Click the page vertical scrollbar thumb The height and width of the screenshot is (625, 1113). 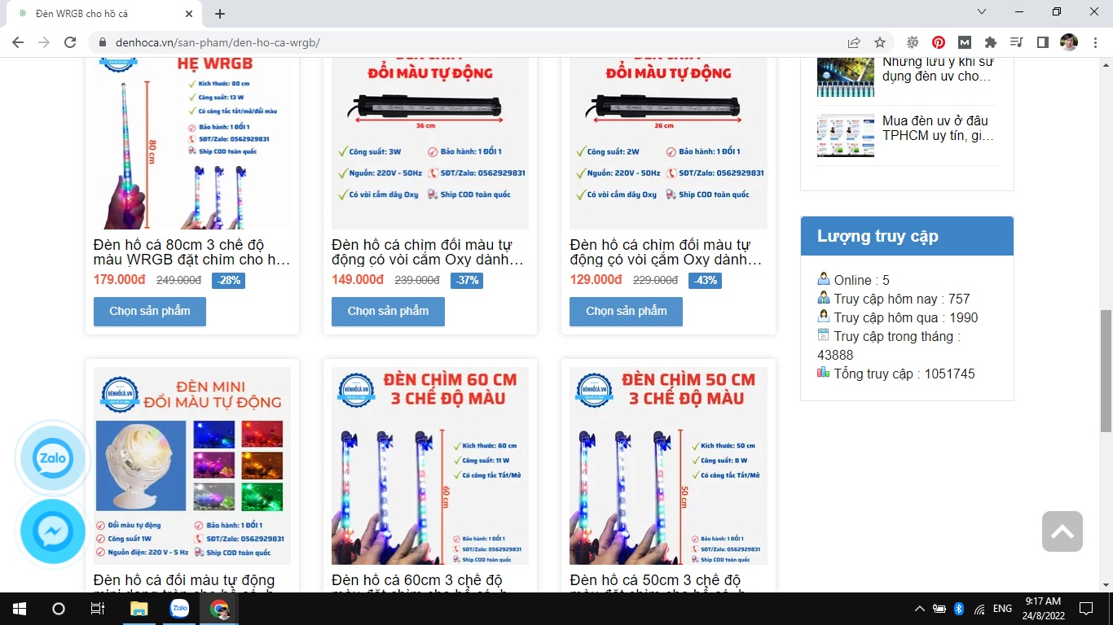pyautogui.click(x=1106, y=370)
